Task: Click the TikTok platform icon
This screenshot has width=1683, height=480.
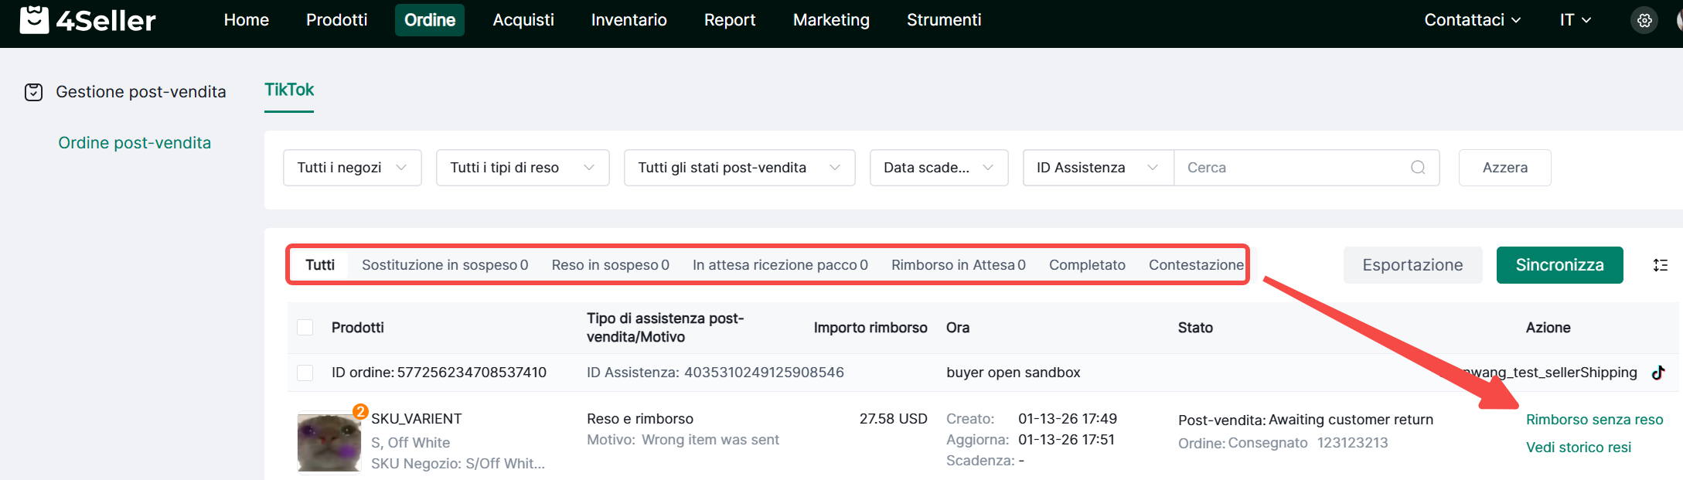Action: (x=1657, y=373)
